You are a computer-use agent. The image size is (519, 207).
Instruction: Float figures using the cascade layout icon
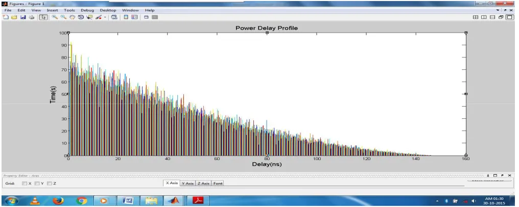(x=501, y=17)
